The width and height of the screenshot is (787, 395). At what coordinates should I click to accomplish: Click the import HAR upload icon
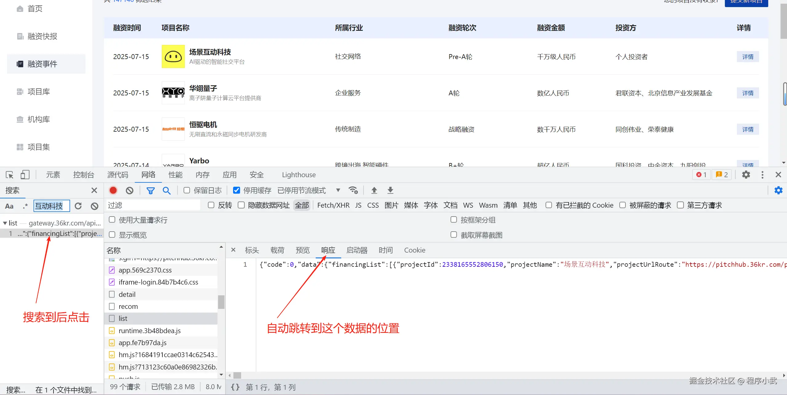[x=374, y=190]
